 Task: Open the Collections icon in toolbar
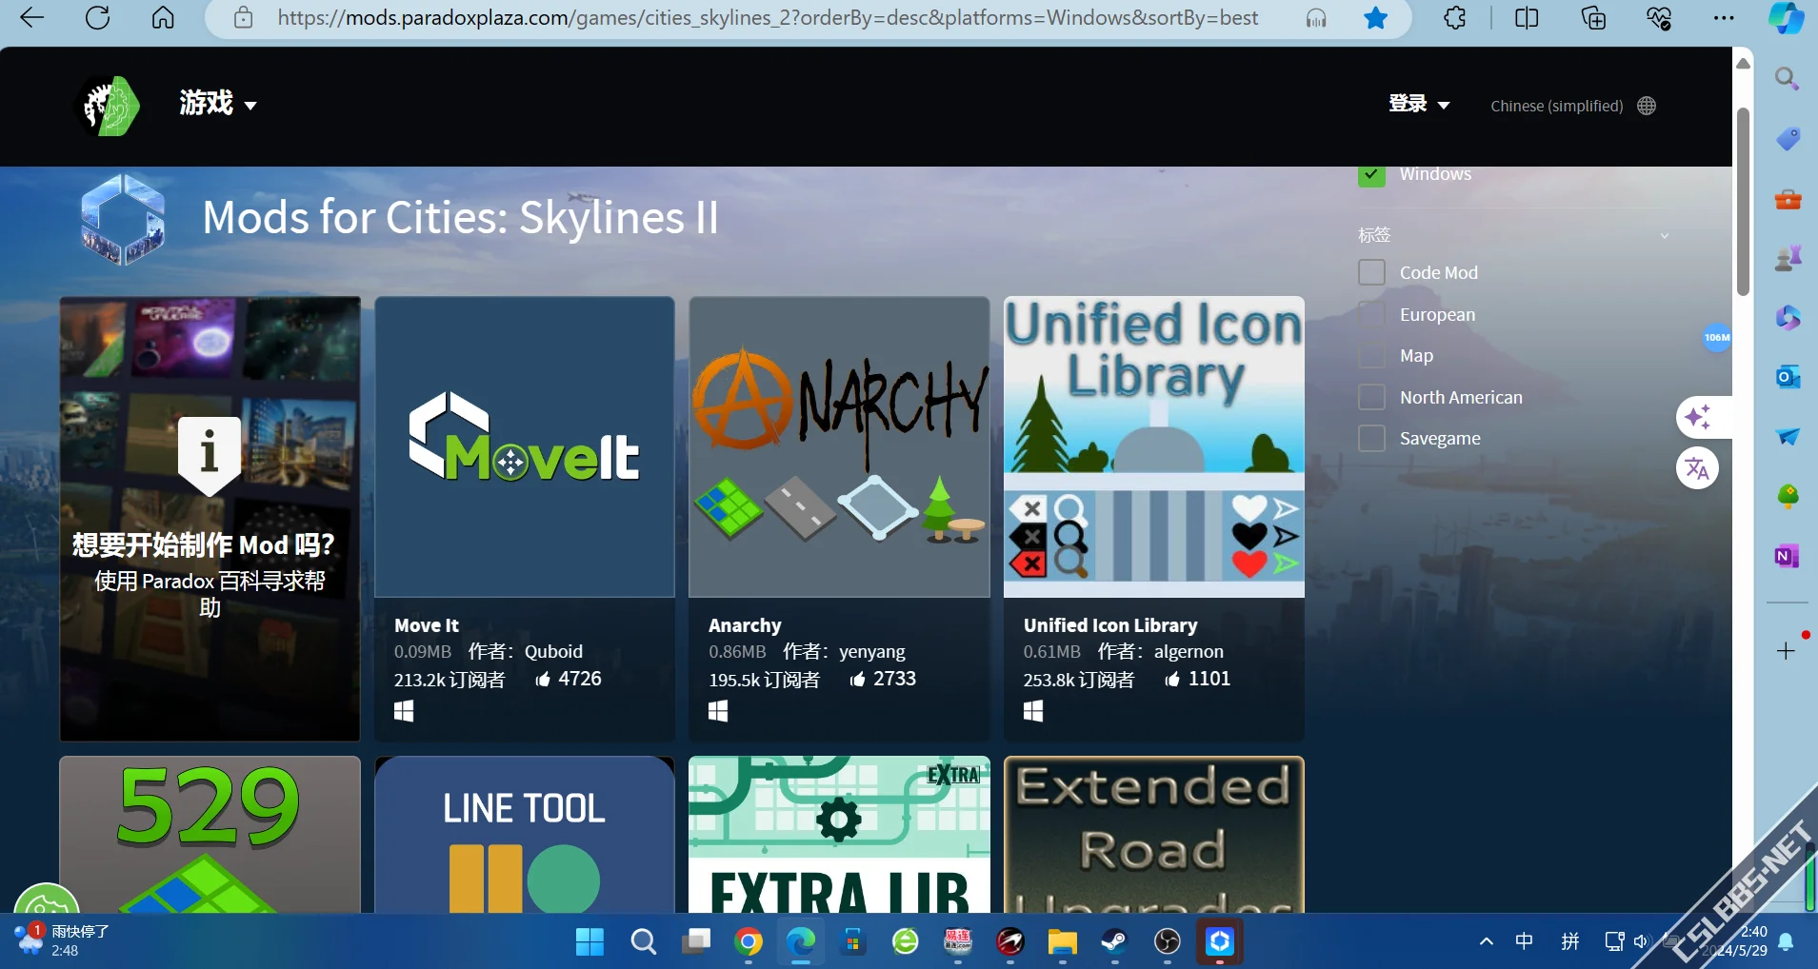[x=1593, y=17]
